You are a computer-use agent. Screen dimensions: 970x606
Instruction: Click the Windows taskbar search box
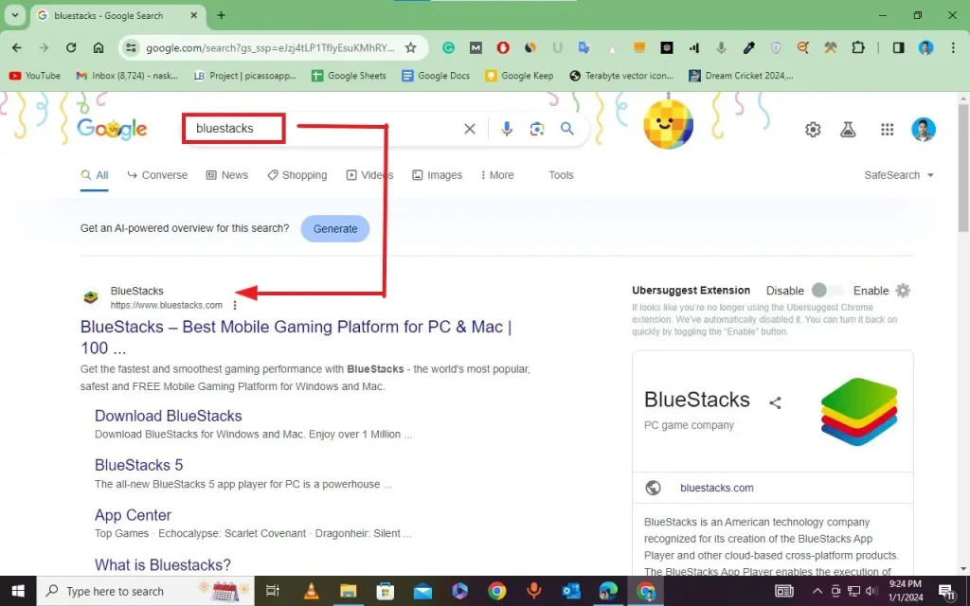145,591
